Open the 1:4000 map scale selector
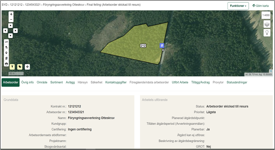This screenshot has width=275, height=150. [266, 15]
